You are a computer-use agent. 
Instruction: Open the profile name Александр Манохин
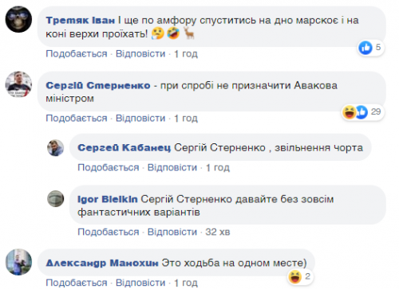pyautogui.click(x=102, y=263)
